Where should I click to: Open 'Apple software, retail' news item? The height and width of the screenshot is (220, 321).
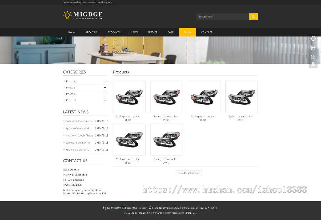point(77,128)
